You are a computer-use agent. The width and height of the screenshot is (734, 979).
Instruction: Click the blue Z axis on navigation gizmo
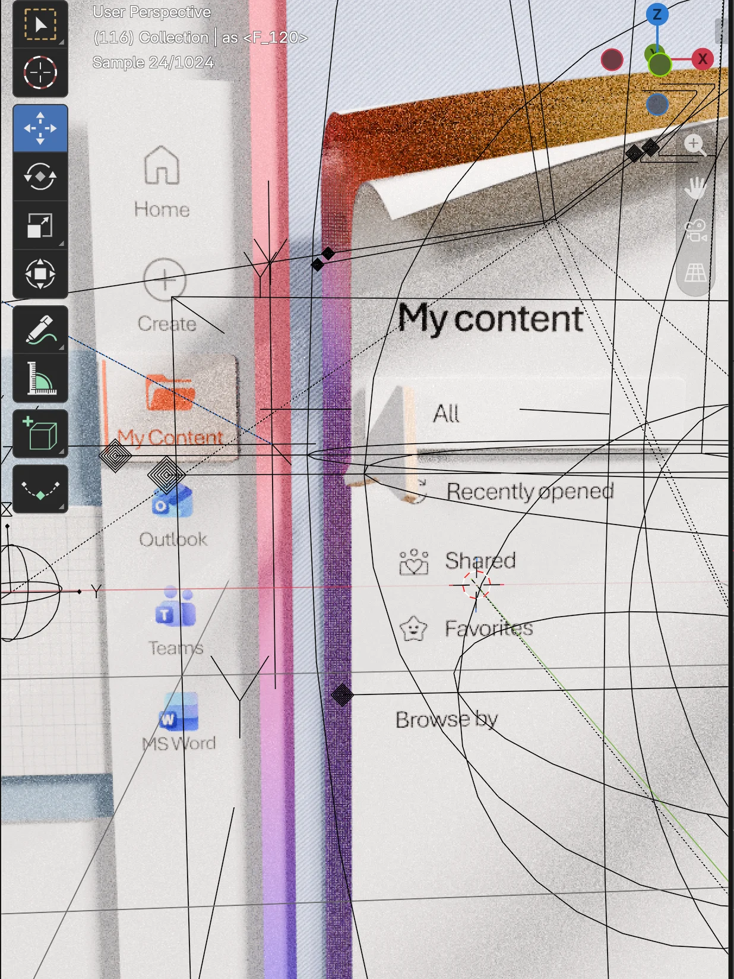[657, 14]
